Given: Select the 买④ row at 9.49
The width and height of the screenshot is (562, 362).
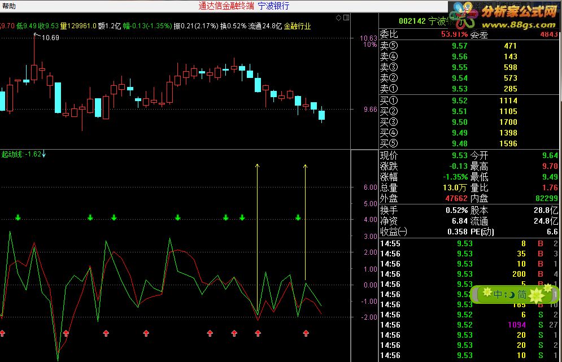Looking at the screenshot, I should click(469, 133).
